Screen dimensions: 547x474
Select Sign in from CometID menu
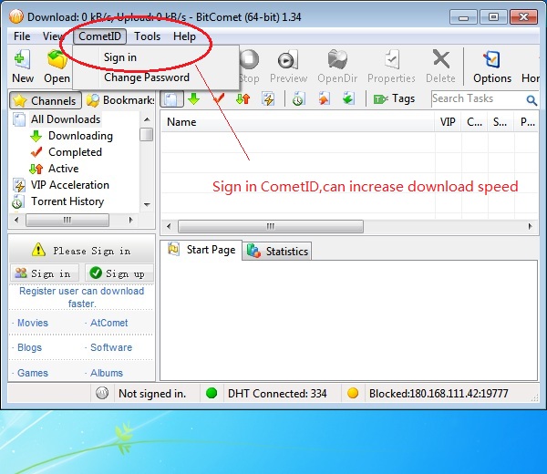(120, 57)
